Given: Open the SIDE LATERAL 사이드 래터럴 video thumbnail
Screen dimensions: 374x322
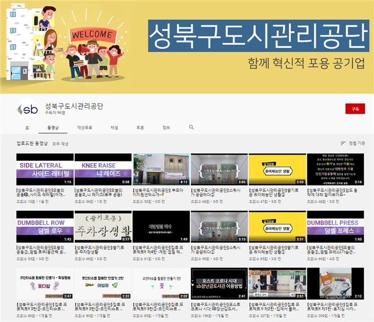Looking at the screenshot, I should 45,170.
